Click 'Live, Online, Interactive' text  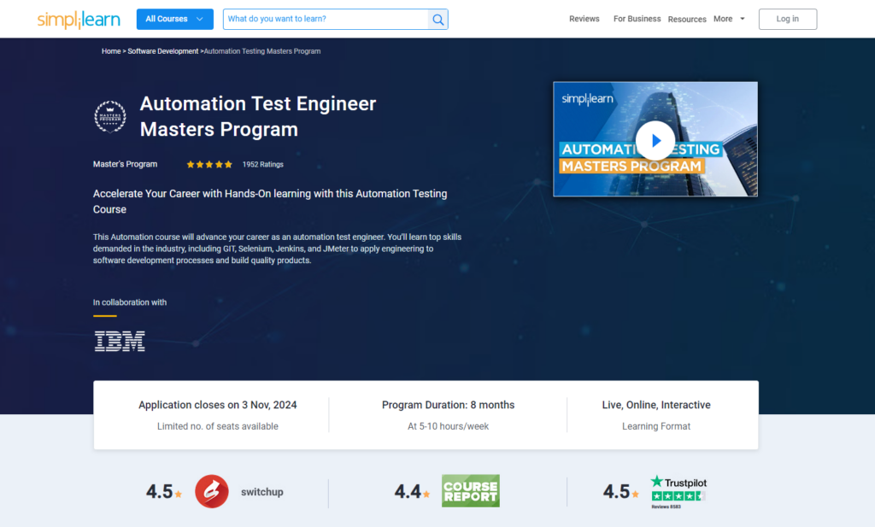pyautogui.click(x=656, y=405)
